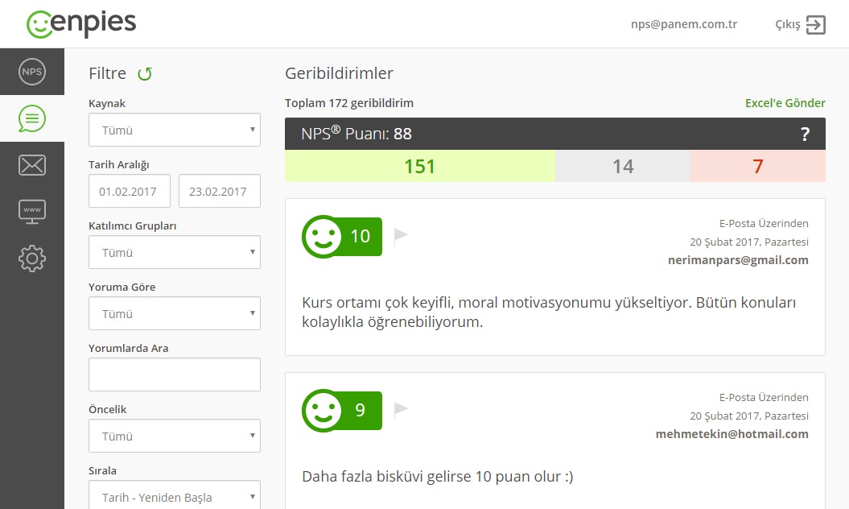Click the filter reset refresh icon
Screen dimensions: 849x509
[145, 74]
